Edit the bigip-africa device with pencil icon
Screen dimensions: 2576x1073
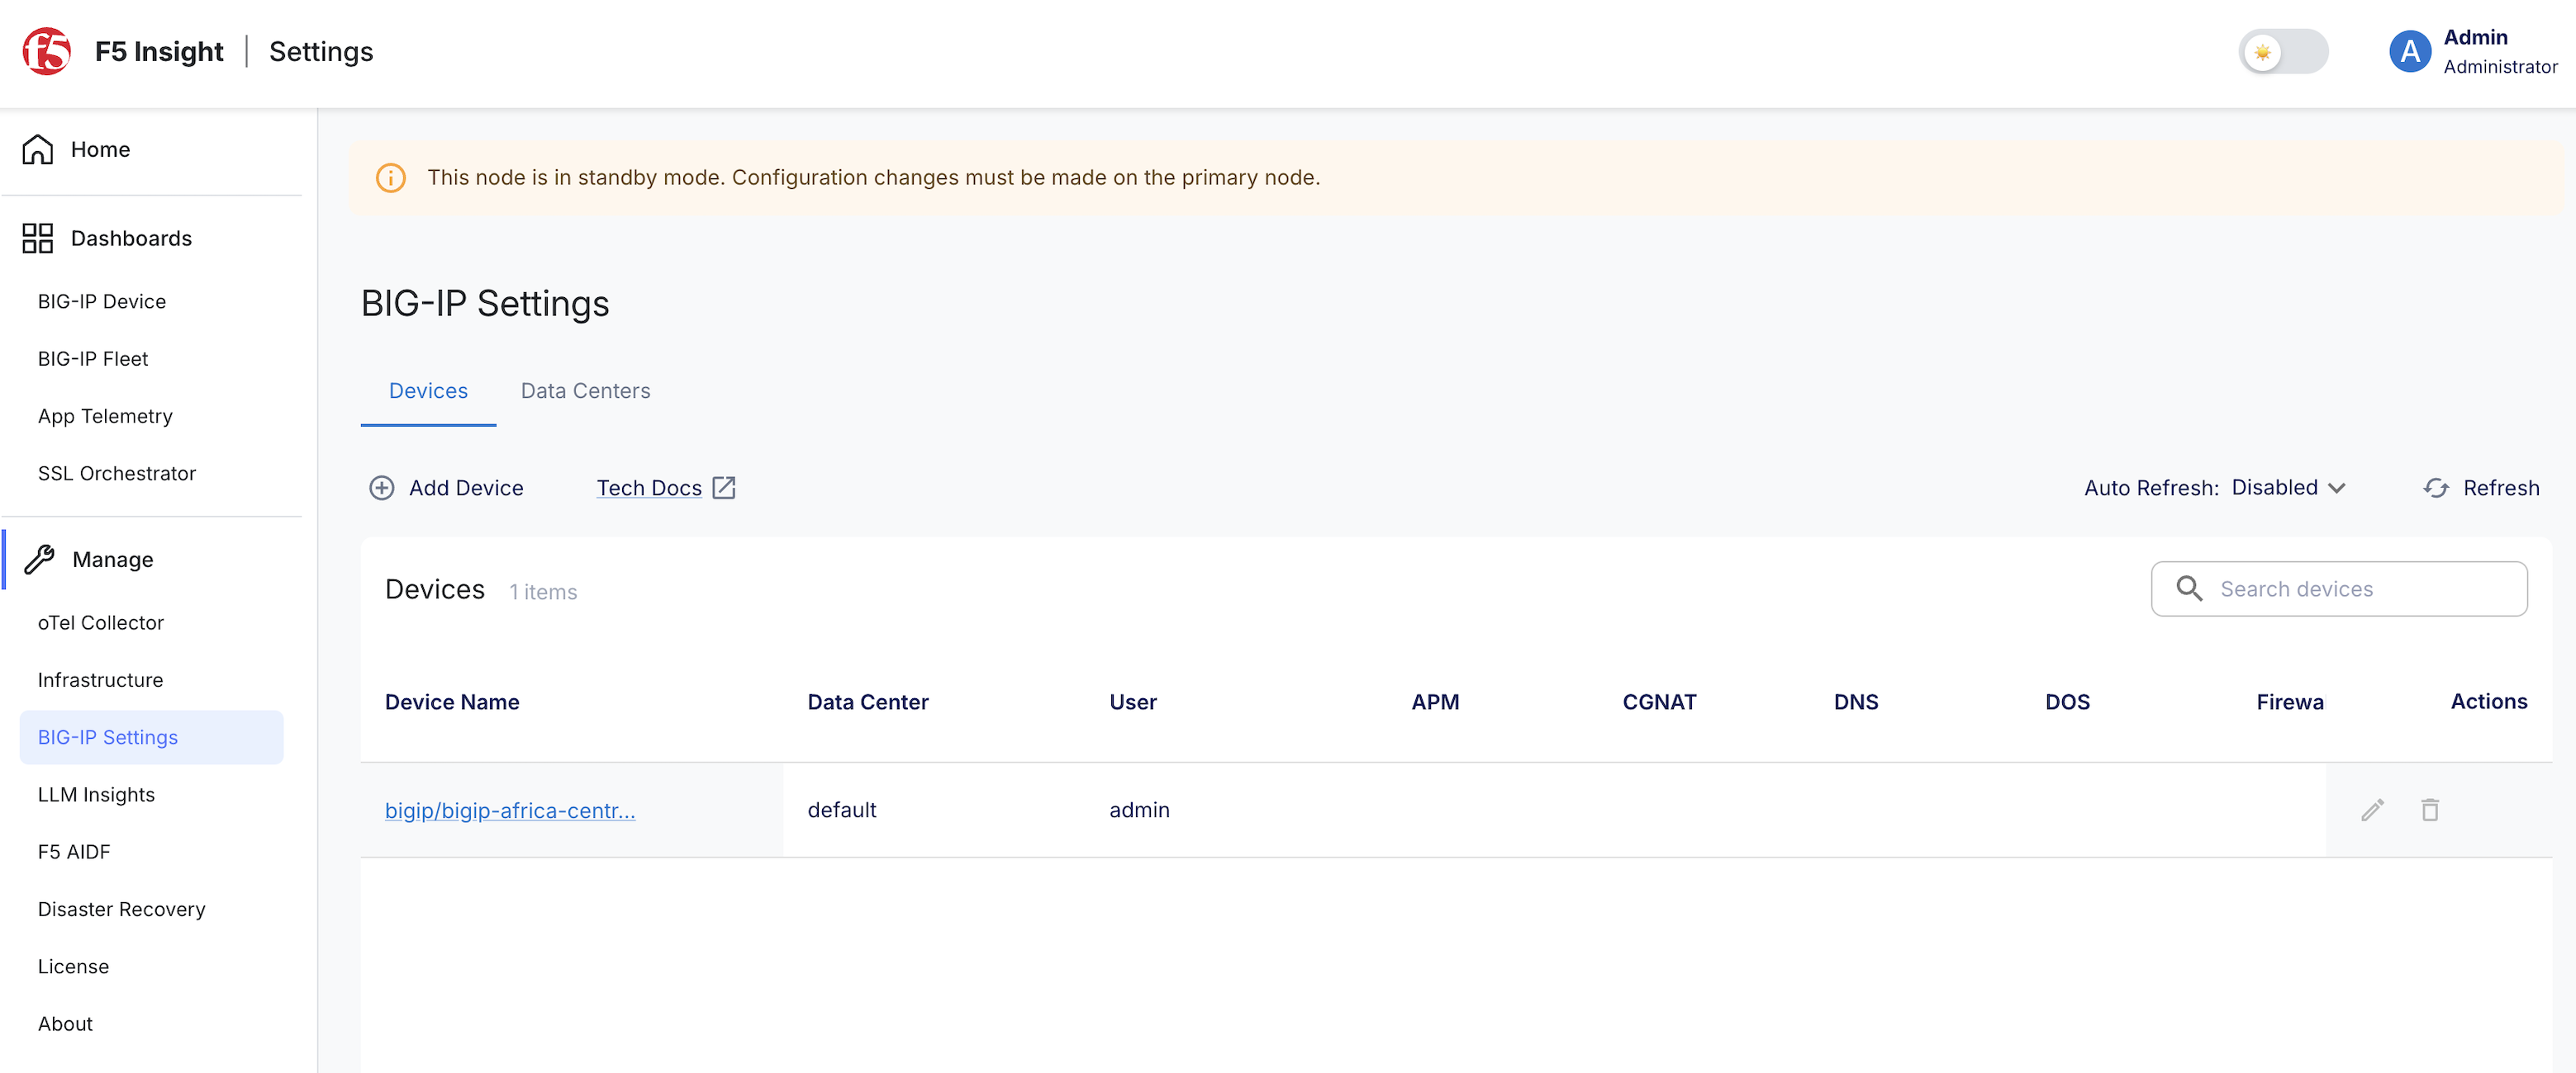coord(2373,809)
